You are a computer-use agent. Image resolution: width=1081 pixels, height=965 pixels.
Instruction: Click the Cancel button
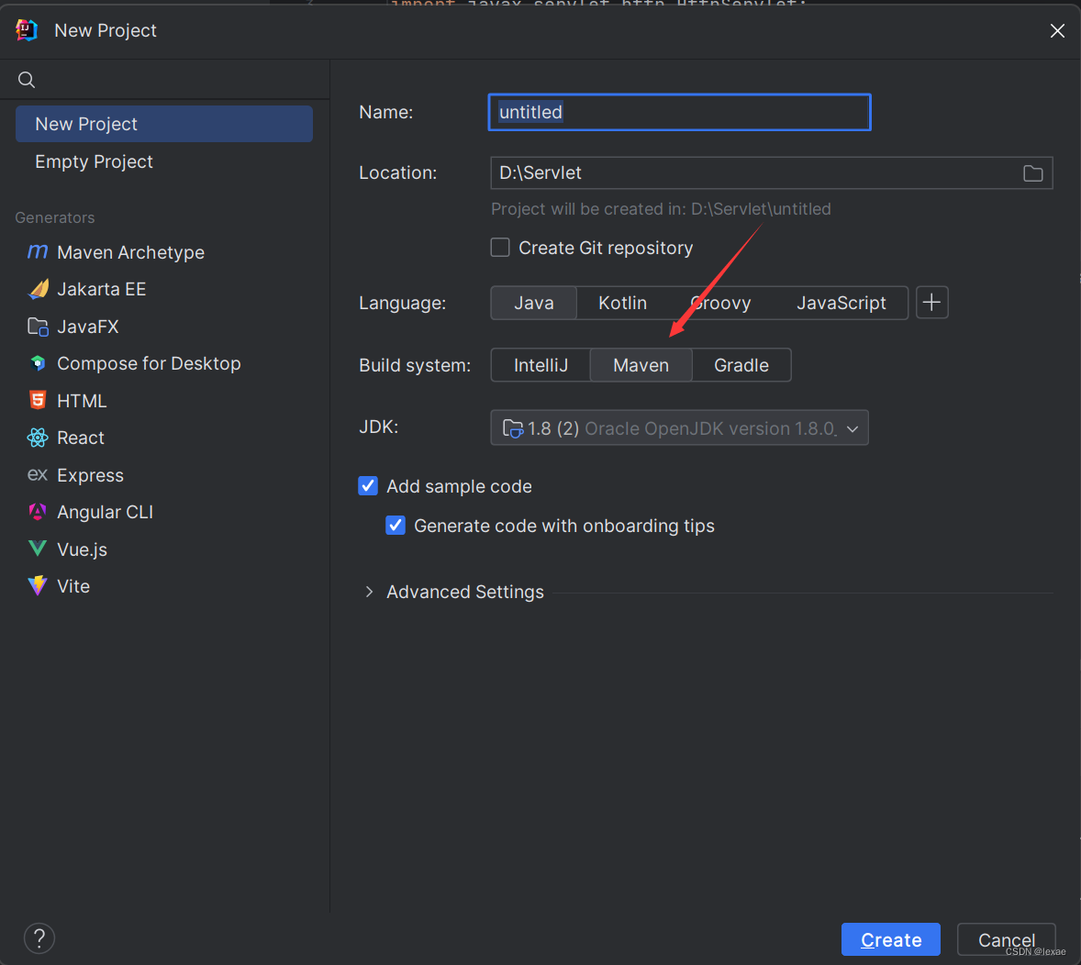pyautogui.click(x=1006, y=939)
